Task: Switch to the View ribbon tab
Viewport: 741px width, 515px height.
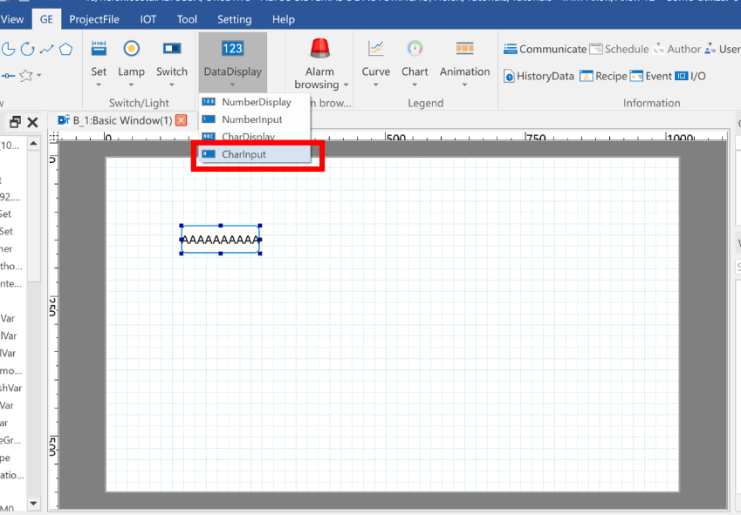Action: click(x=12, y=19)
